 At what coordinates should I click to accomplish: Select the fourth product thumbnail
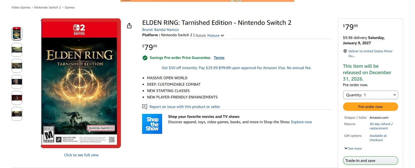pyautogui.click(x=17, y=82)
